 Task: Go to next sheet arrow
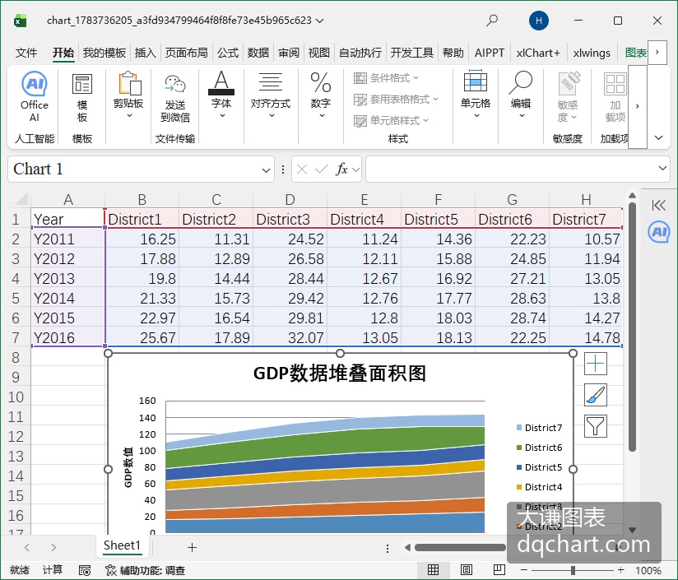tap(53, 548)
